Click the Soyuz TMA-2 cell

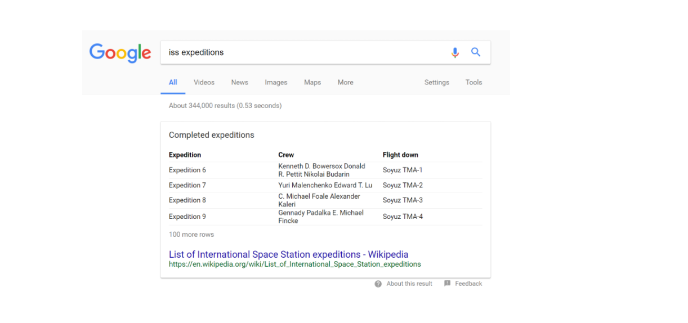pos(403,185)
